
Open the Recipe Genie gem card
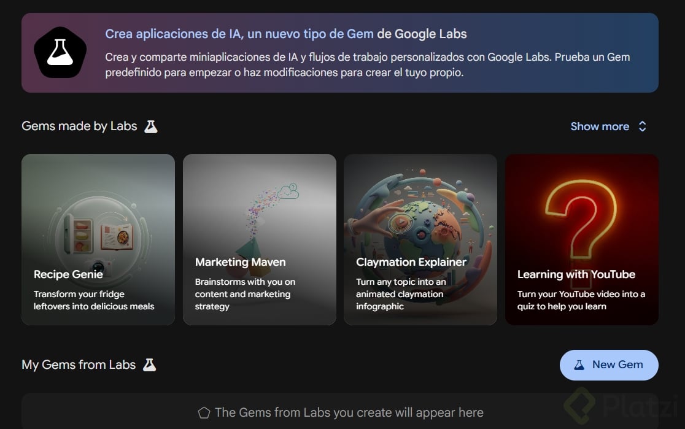(x=98, y=239)
